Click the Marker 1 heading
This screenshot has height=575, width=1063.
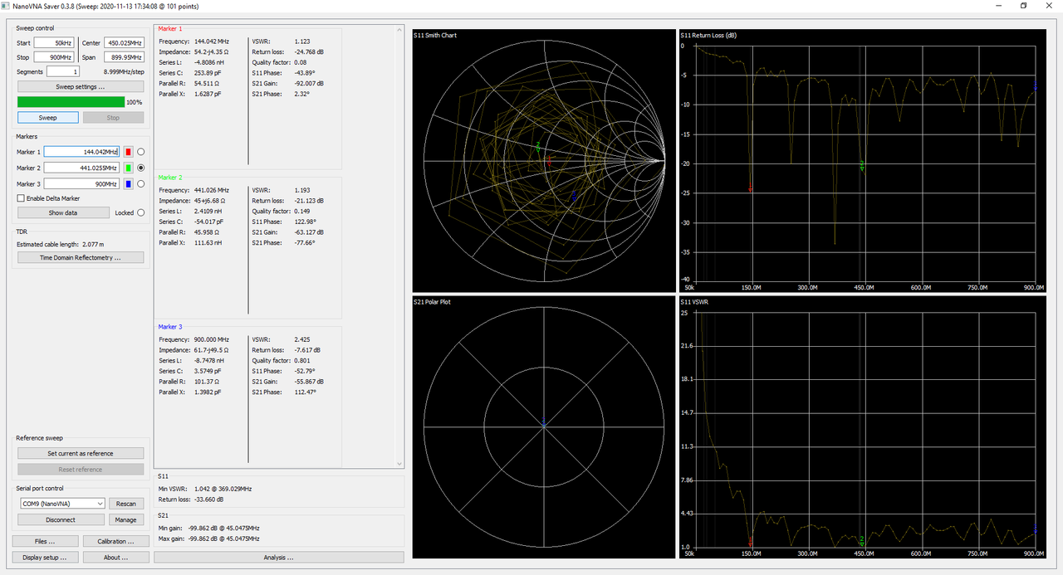170,28
